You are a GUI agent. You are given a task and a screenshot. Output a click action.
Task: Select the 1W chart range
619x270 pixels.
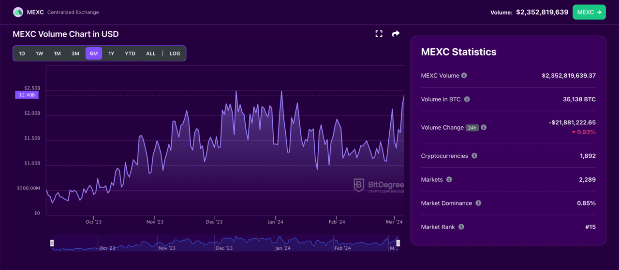point(40,54)
